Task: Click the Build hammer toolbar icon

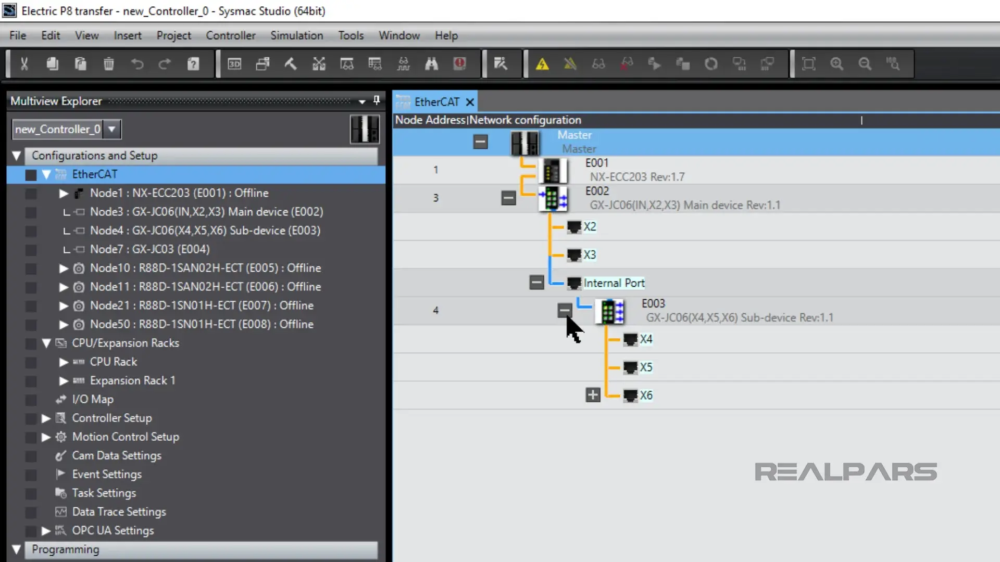Action: 291,64
